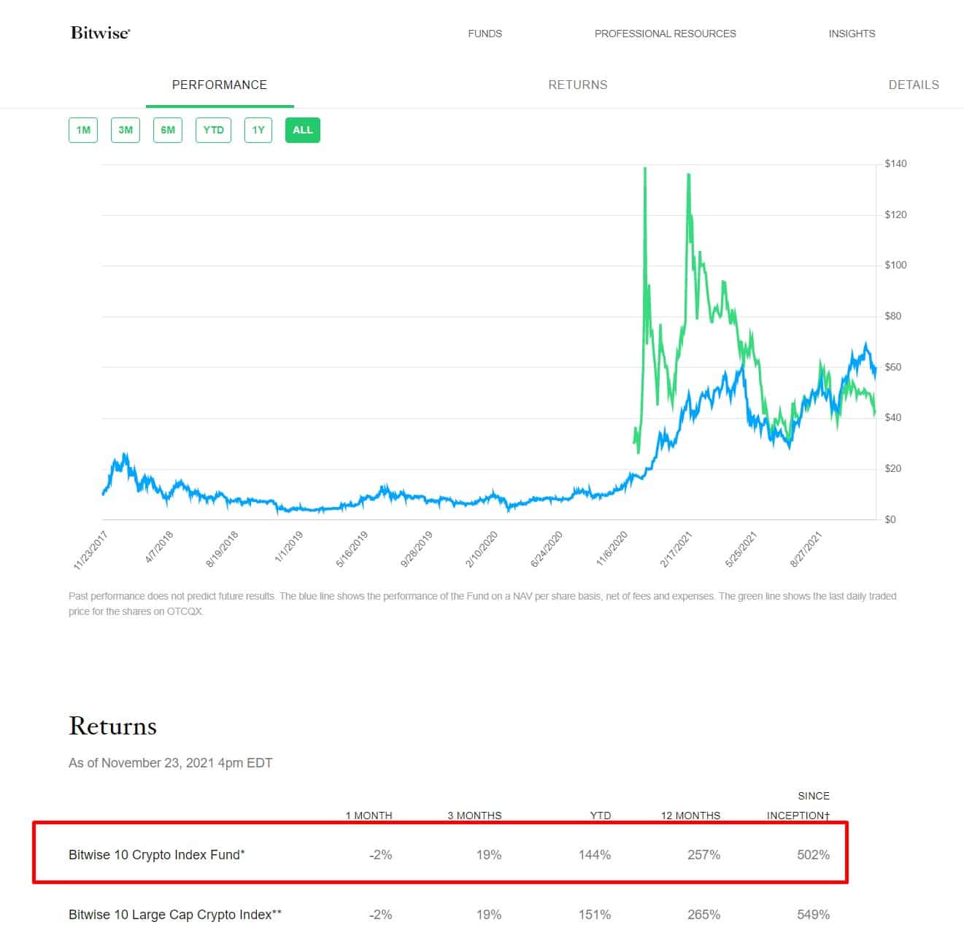Switch to the Details tab

click(913, 85)
